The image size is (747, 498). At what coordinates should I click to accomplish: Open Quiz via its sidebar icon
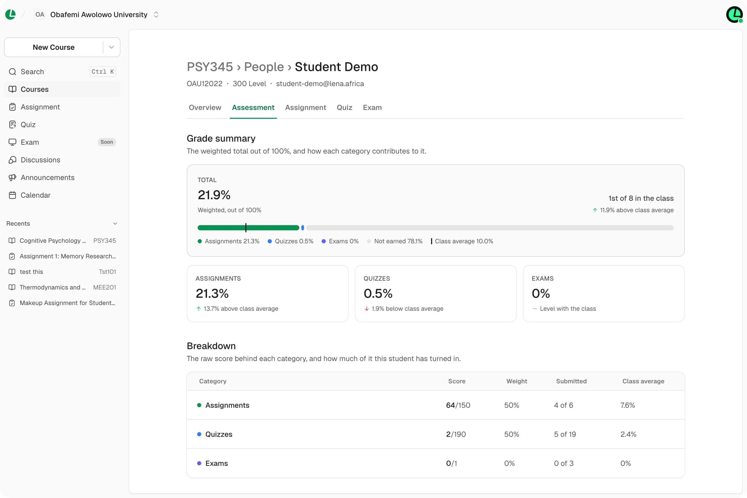click(12, 125)
